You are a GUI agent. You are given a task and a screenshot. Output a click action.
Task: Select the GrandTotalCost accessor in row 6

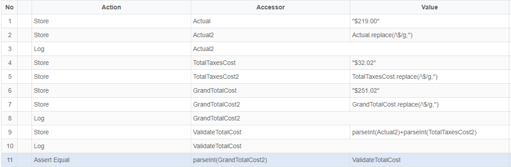pos(270,90)
